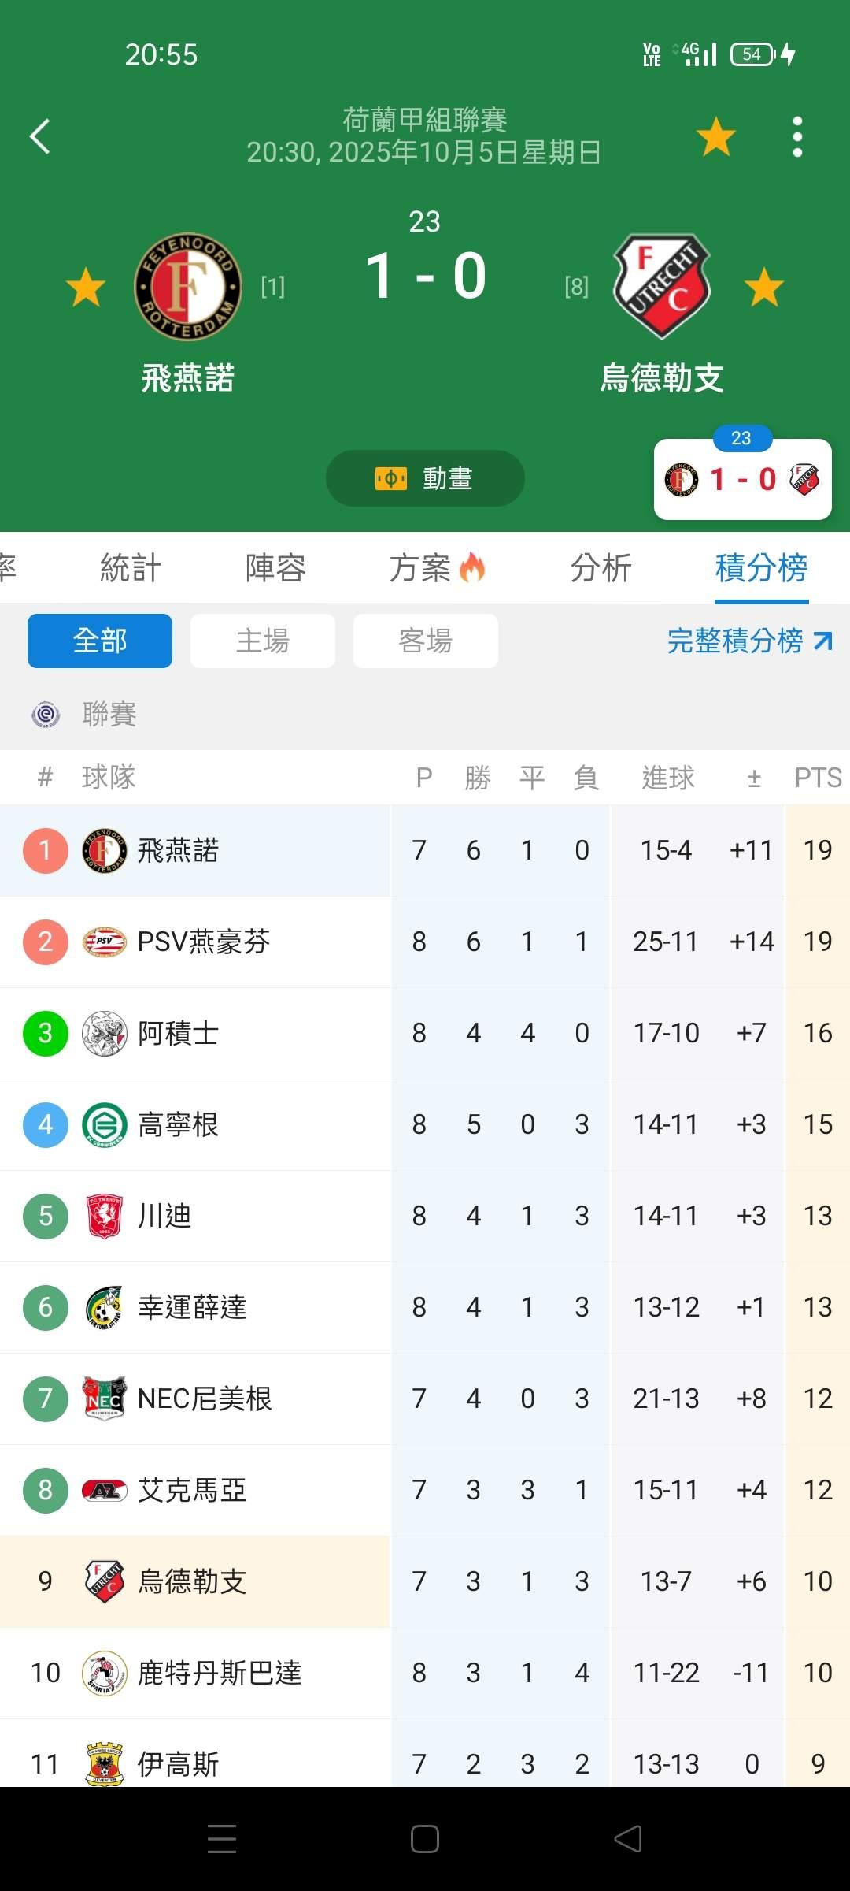Tap the large FC Utrecht crest
850x1891 pixels.
662,287
